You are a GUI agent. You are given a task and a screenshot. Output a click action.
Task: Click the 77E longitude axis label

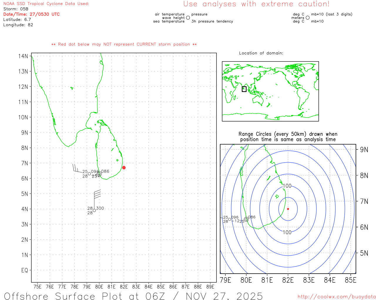pos(62,287)
